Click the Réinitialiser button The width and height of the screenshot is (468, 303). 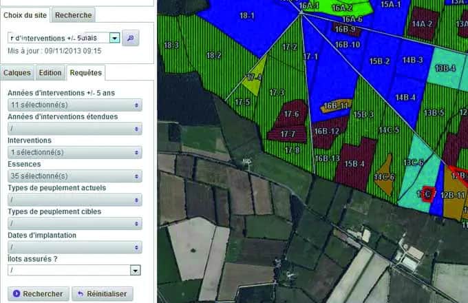click(x=103, y=294)
